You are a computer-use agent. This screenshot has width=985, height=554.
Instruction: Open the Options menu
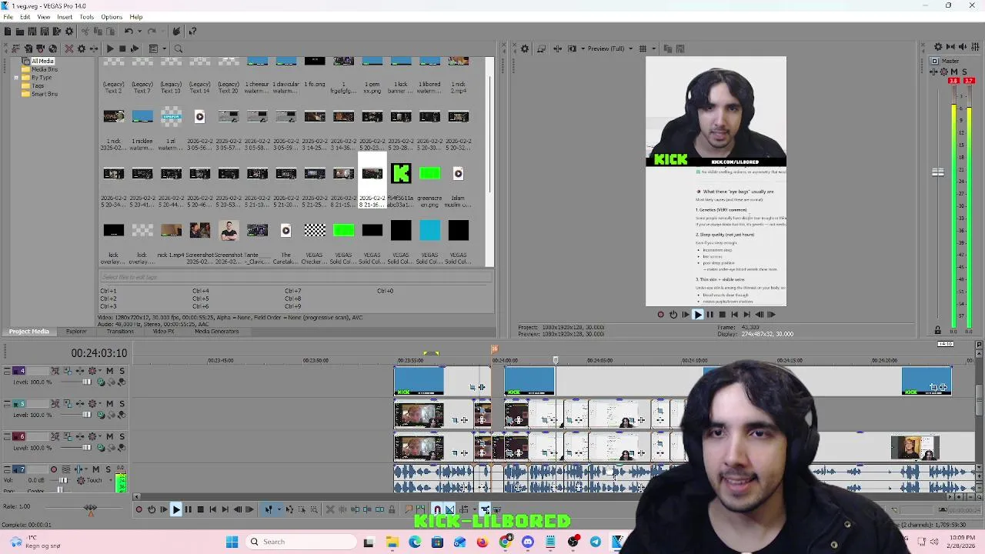[x=112, y=17]
